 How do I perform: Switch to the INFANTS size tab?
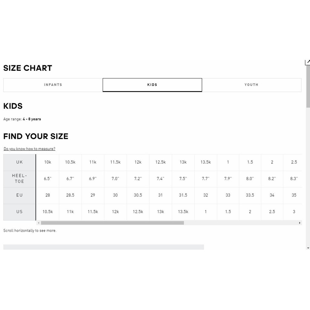pos(53,85)
